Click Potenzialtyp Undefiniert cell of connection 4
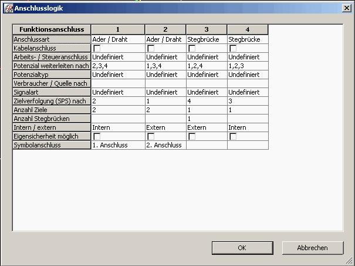 point(248,75)
